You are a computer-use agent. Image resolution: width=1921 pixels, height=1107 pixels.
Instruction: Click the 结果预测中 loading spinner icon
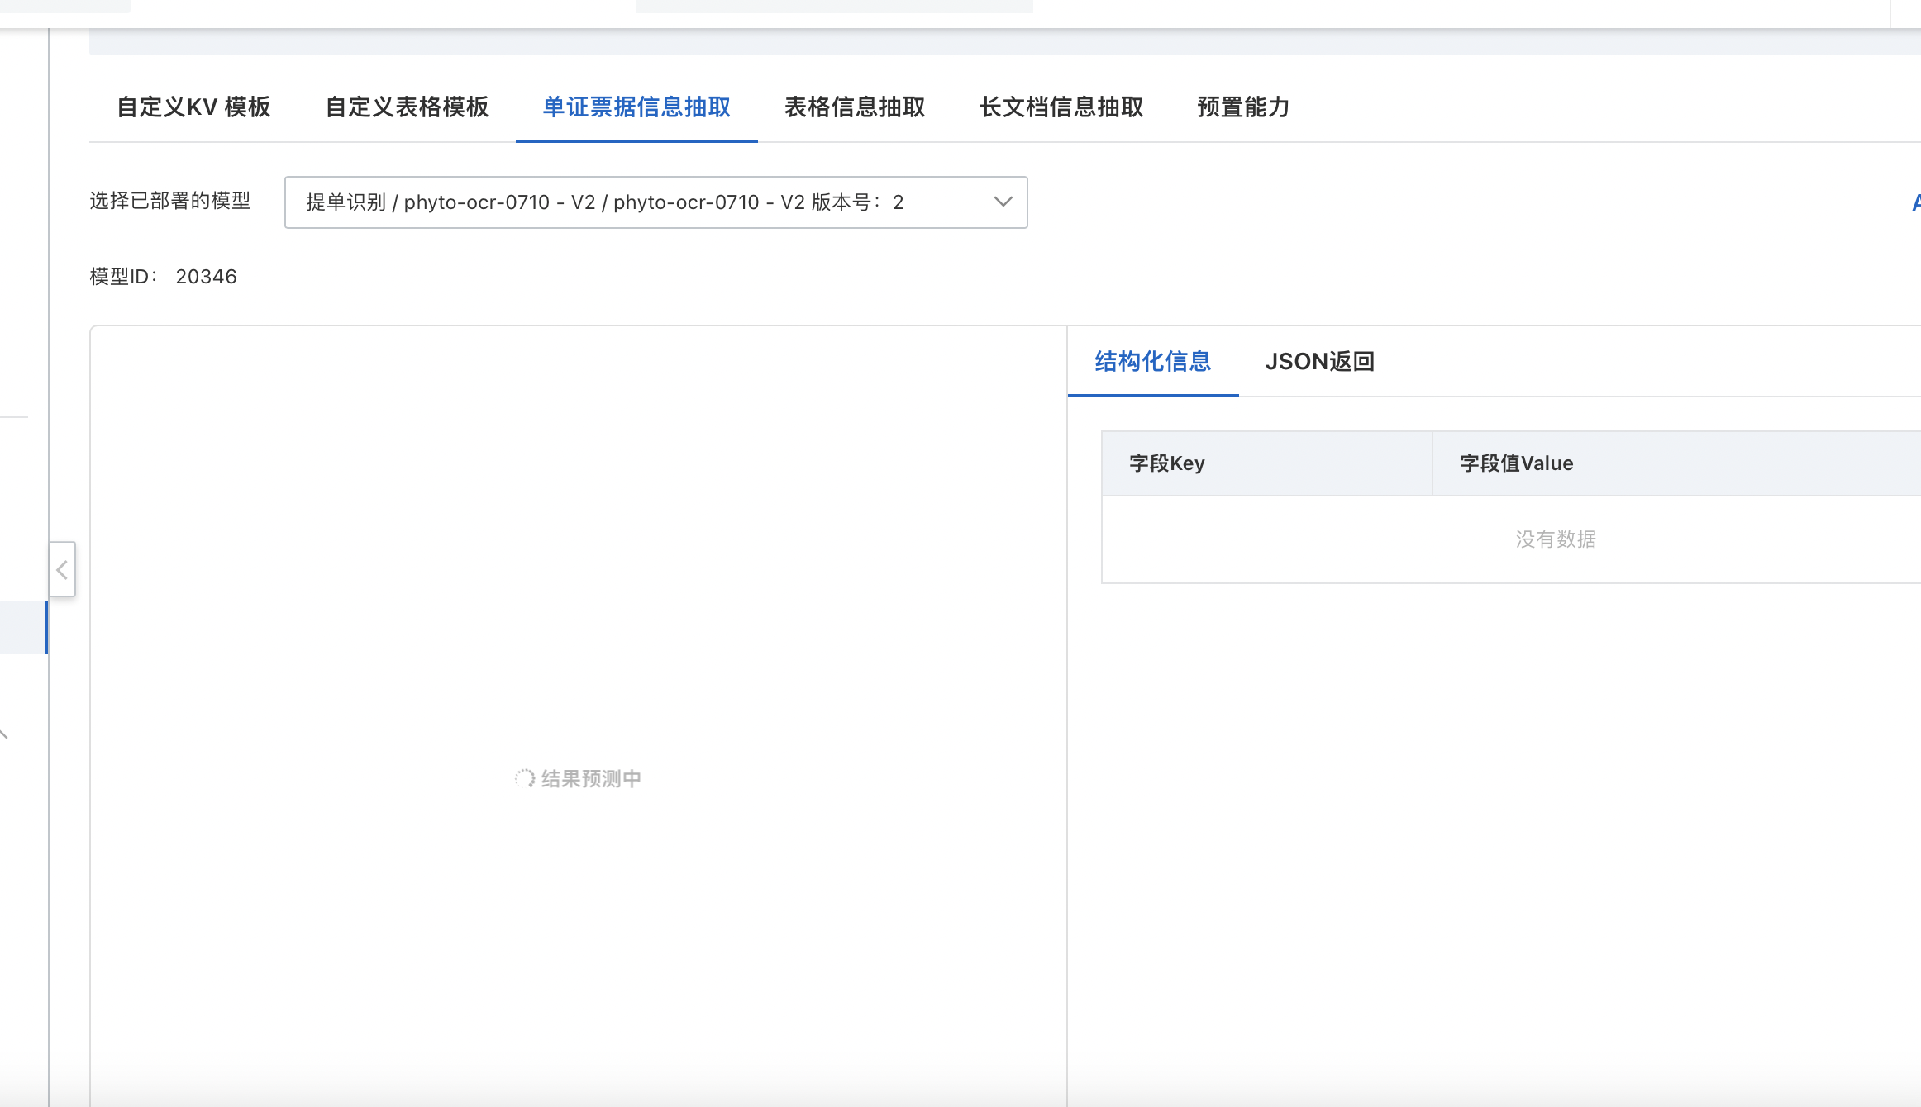(x=525, y=779)
